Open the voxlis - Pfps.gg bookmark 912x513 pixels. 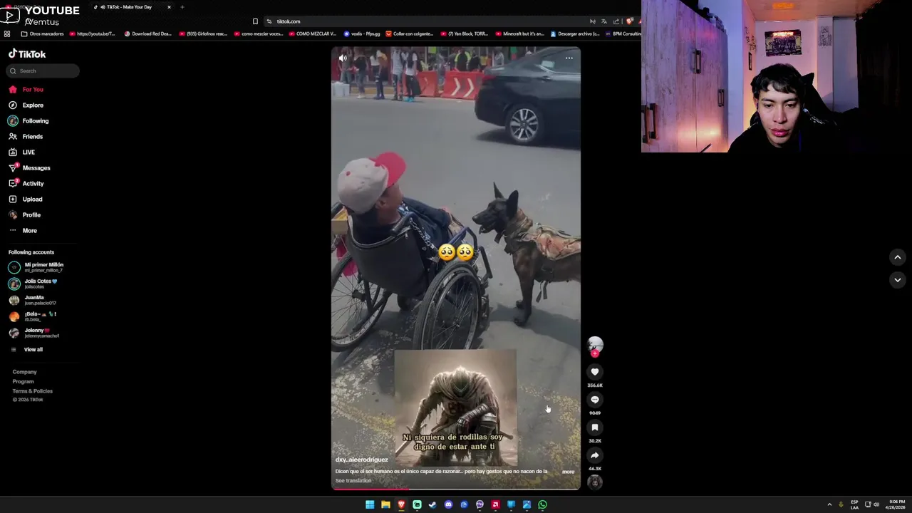tap(363, 33)
